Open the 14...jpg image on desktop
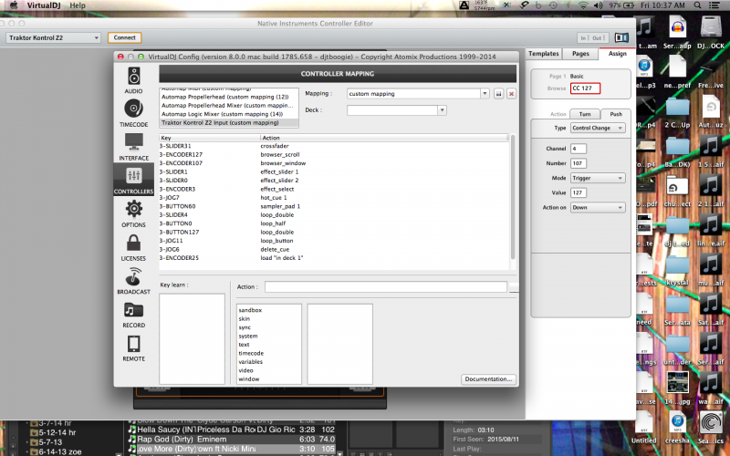The height and width of the screenshot is (456, 730). pos(677,387)
